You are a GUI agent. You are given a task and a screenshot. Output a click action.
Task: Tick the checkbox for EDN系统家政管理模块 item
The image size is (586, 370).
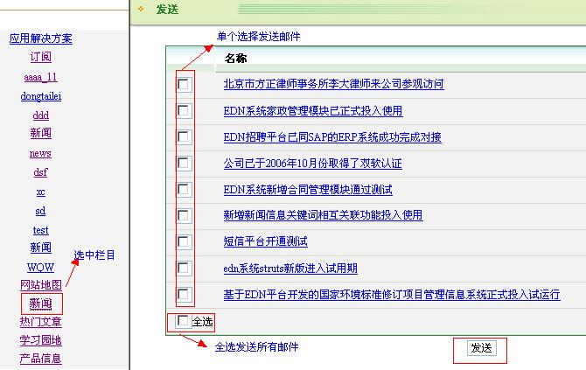coord(184,111)
